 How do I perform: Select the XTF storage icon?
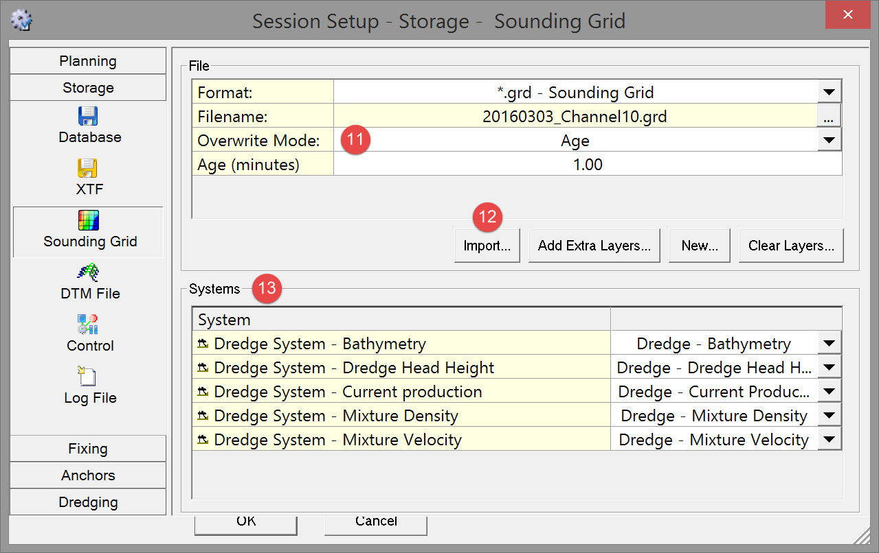pos(88,169)
